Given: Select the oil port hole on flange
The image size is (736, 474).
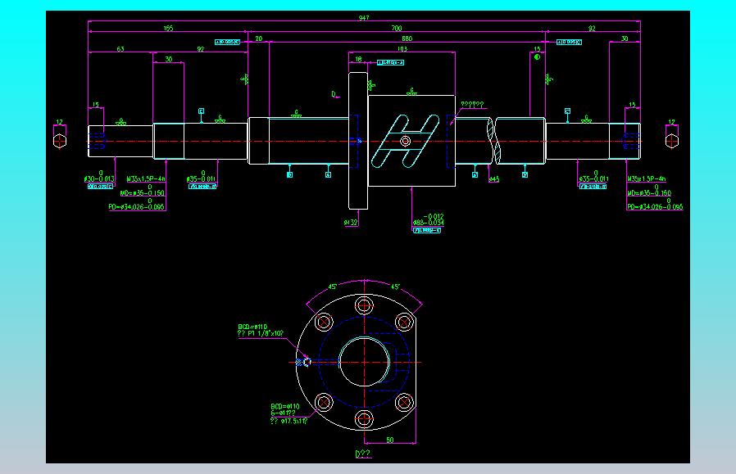Looking at the screenshot, I should (x=306, y=362).
